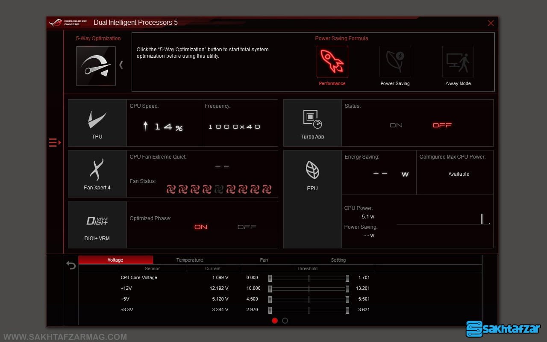Turn Turbo App status ON
The image size is (547, 342).
coord(396,125)
